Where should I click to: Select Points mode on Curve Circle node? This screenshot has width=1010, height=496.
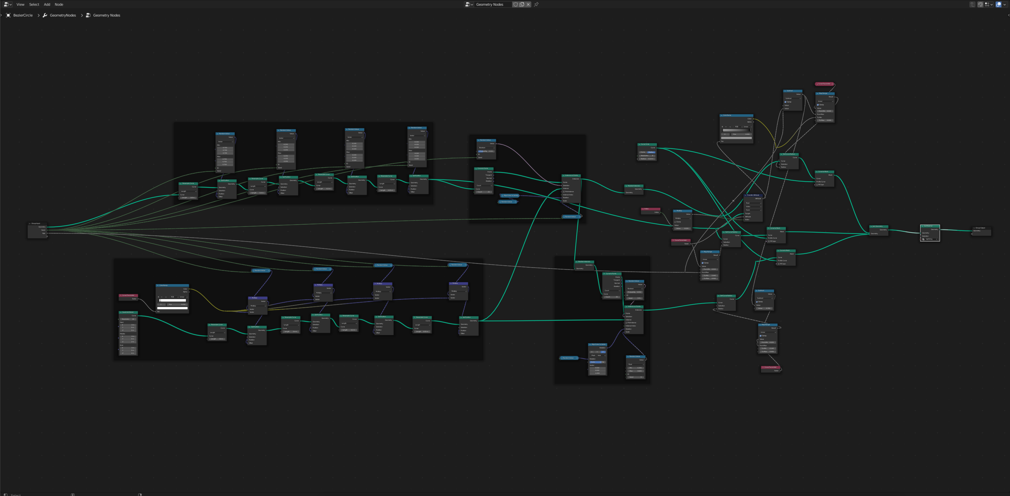tap(643, 152)
